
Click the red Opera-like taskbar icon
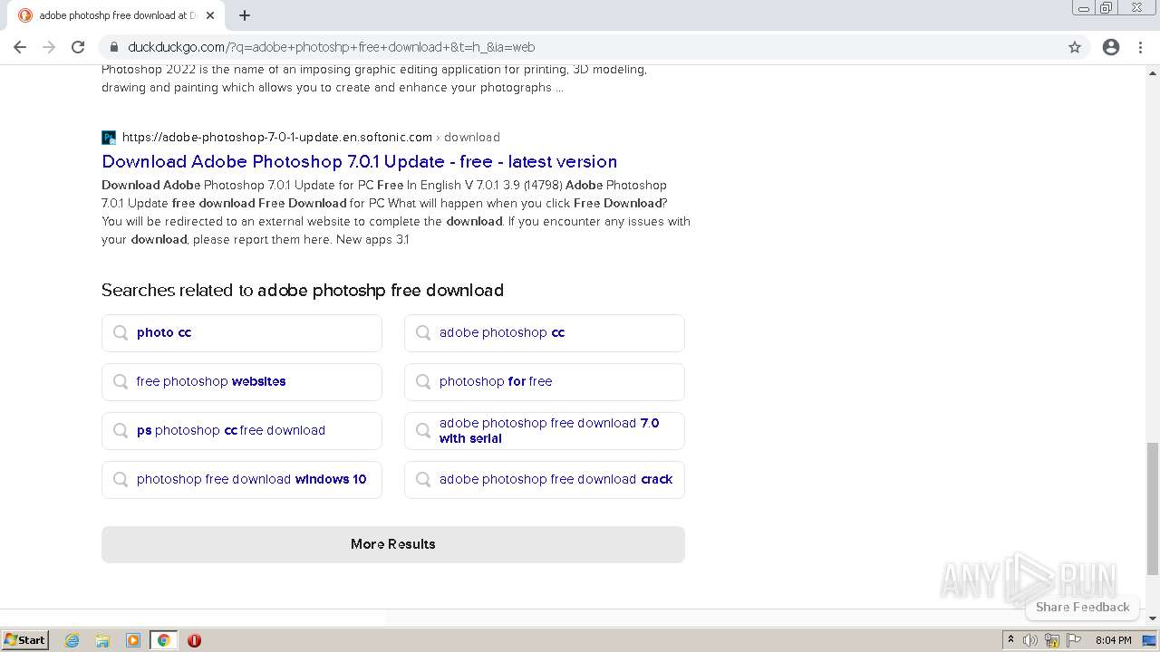point(194,640)
